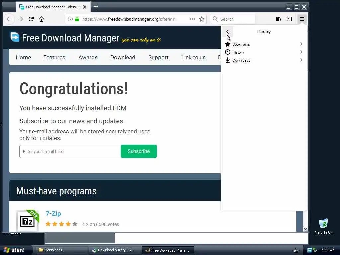Click the History clock icon in Library
340x255 pixels.
click(x=228, y=52)
